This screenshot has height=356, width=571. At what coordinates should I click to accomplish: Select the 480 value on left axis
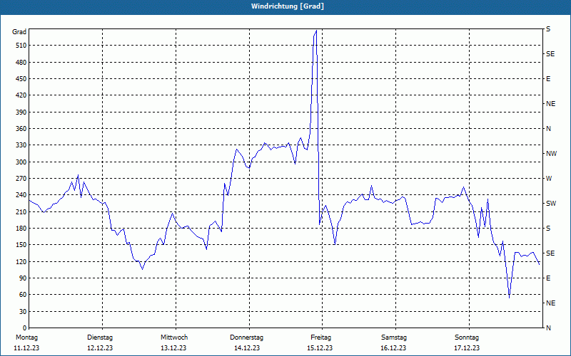21,62
